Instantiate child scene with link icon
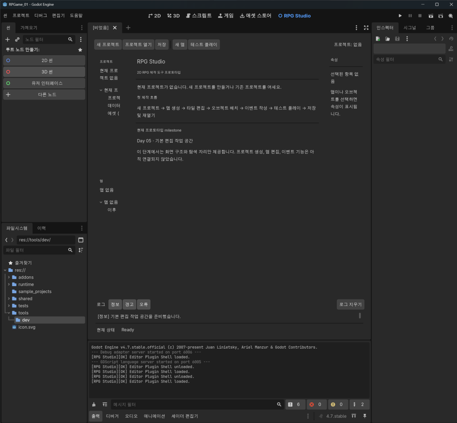This screenshot has height=423, width=457. (x=17, y=39)
